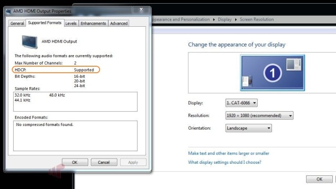Screen dimensions: 336x189
Task: Select 32.0 kHz sample rate entry
Action: 22,95
